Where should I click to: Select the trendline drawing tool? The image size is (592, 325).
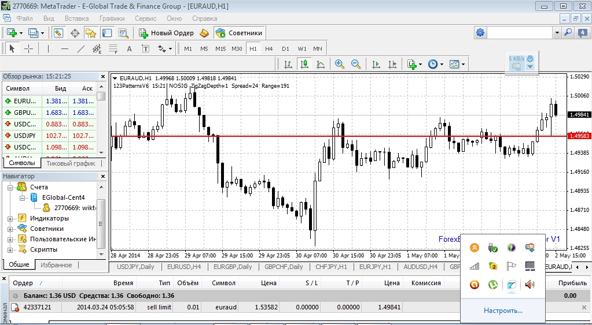(81, 48)
